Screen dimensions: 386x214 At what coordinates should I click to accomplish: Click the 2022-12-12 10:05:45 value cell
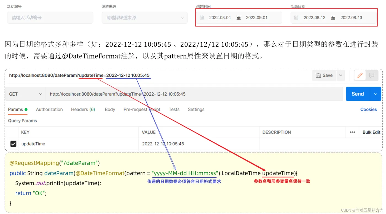199,144
